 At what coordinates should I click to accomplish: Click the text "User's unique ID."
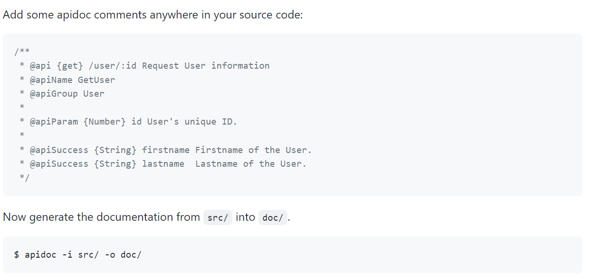point(192,122)
